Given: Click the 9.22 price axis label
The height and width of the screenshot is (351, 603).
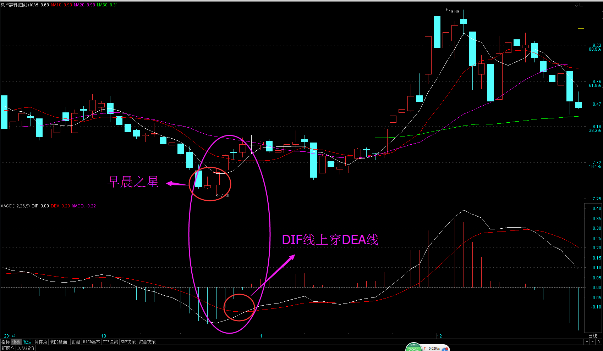Looking at the screenshot, I should coord(597,45).
